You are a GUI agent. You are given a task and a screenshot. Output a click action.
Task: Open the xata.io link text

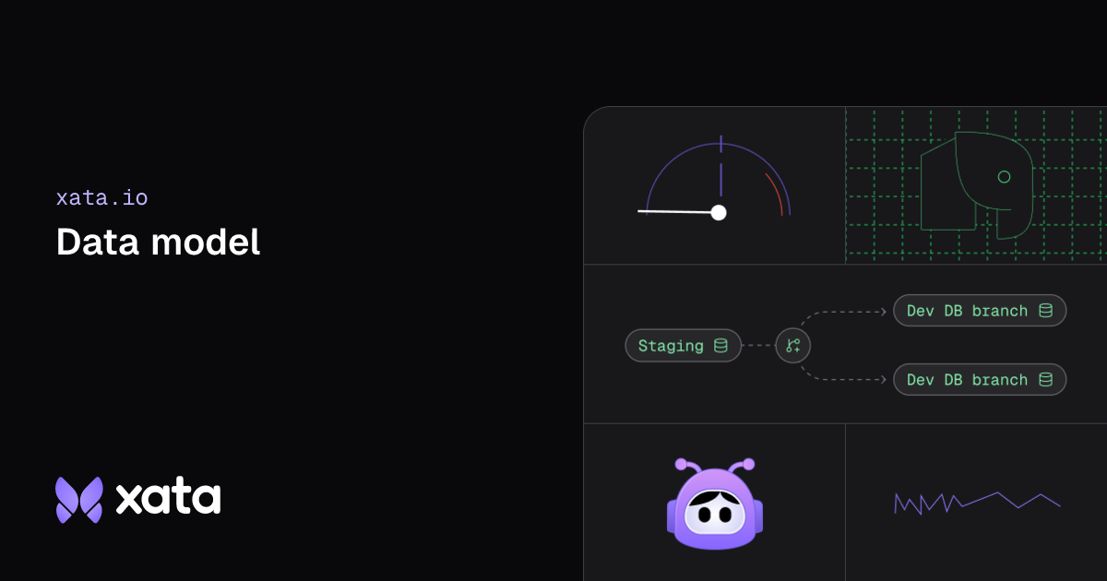(101, 197)
